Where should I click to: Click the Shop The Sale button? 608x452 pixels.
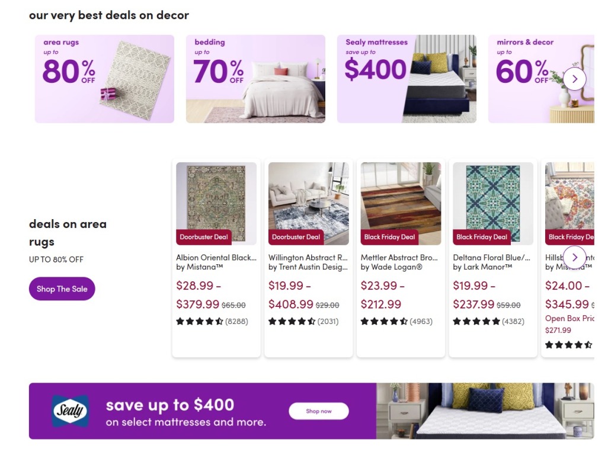point(62,288)
